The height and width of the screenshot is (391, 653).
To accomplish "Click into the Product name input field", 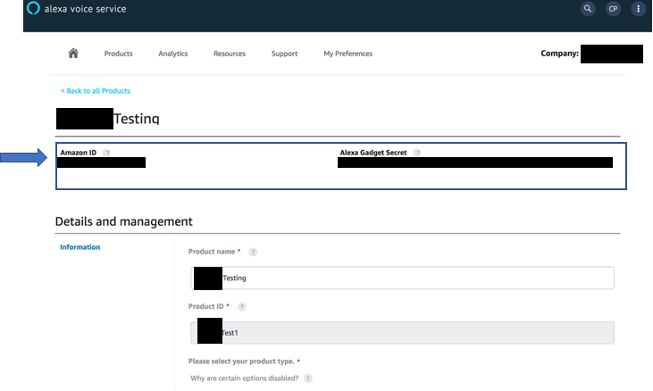I will pos(402,278).
